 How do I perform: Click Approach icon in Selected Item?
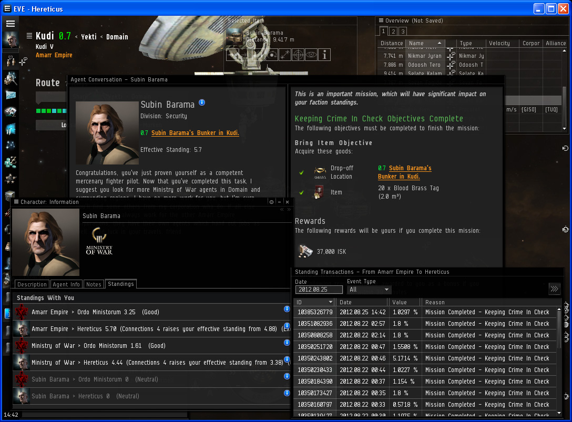point(233,55)
